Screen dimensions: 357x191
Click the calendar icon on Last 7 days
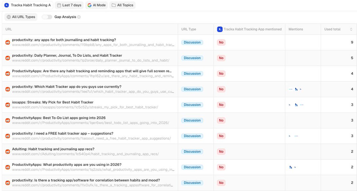tap(59, 5)
